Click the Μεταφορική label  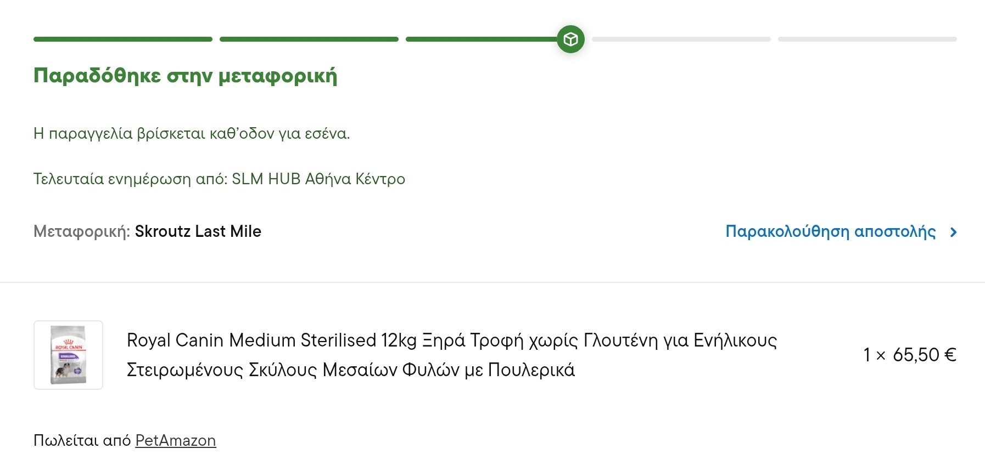click(81, 231)
